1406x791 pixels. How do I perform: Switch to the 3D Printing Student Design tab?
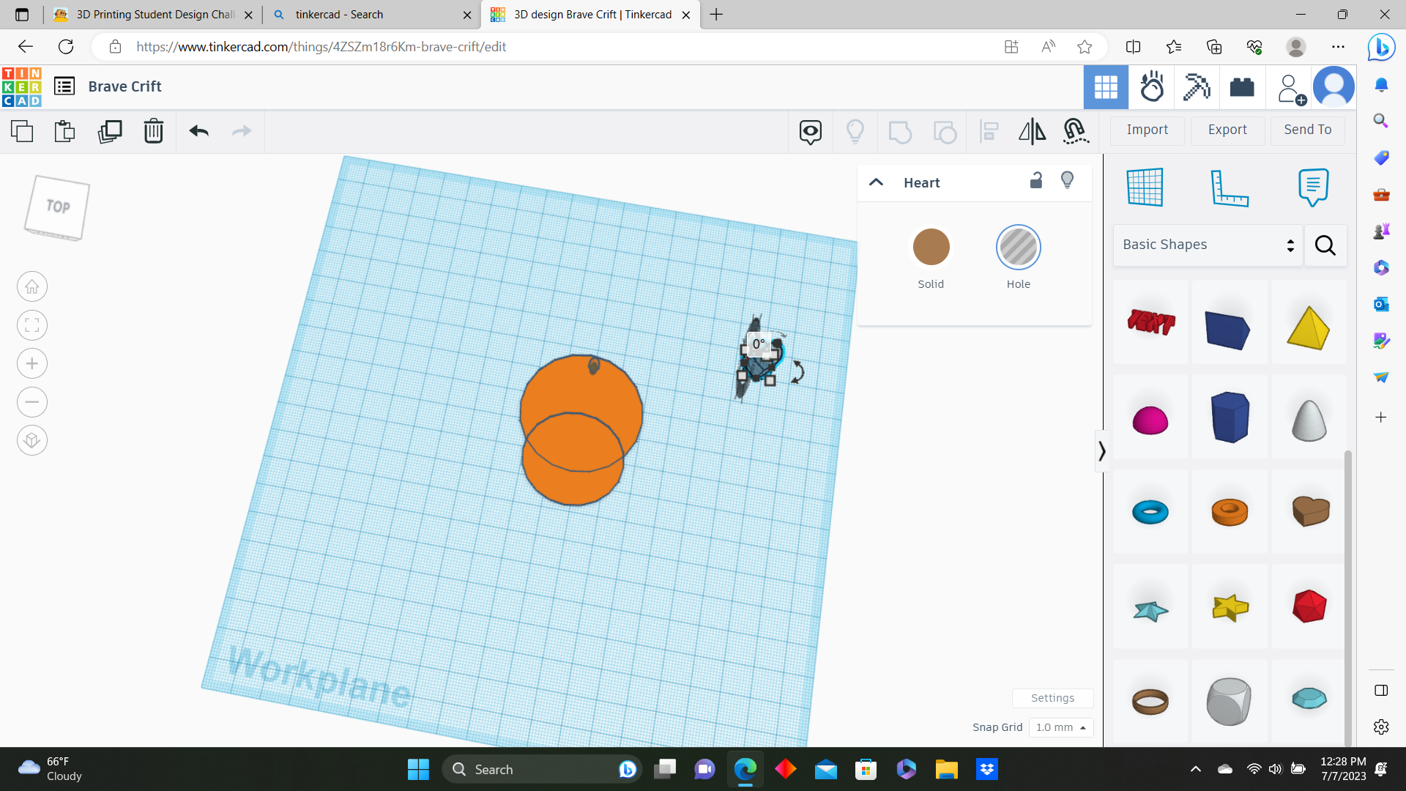146,15
